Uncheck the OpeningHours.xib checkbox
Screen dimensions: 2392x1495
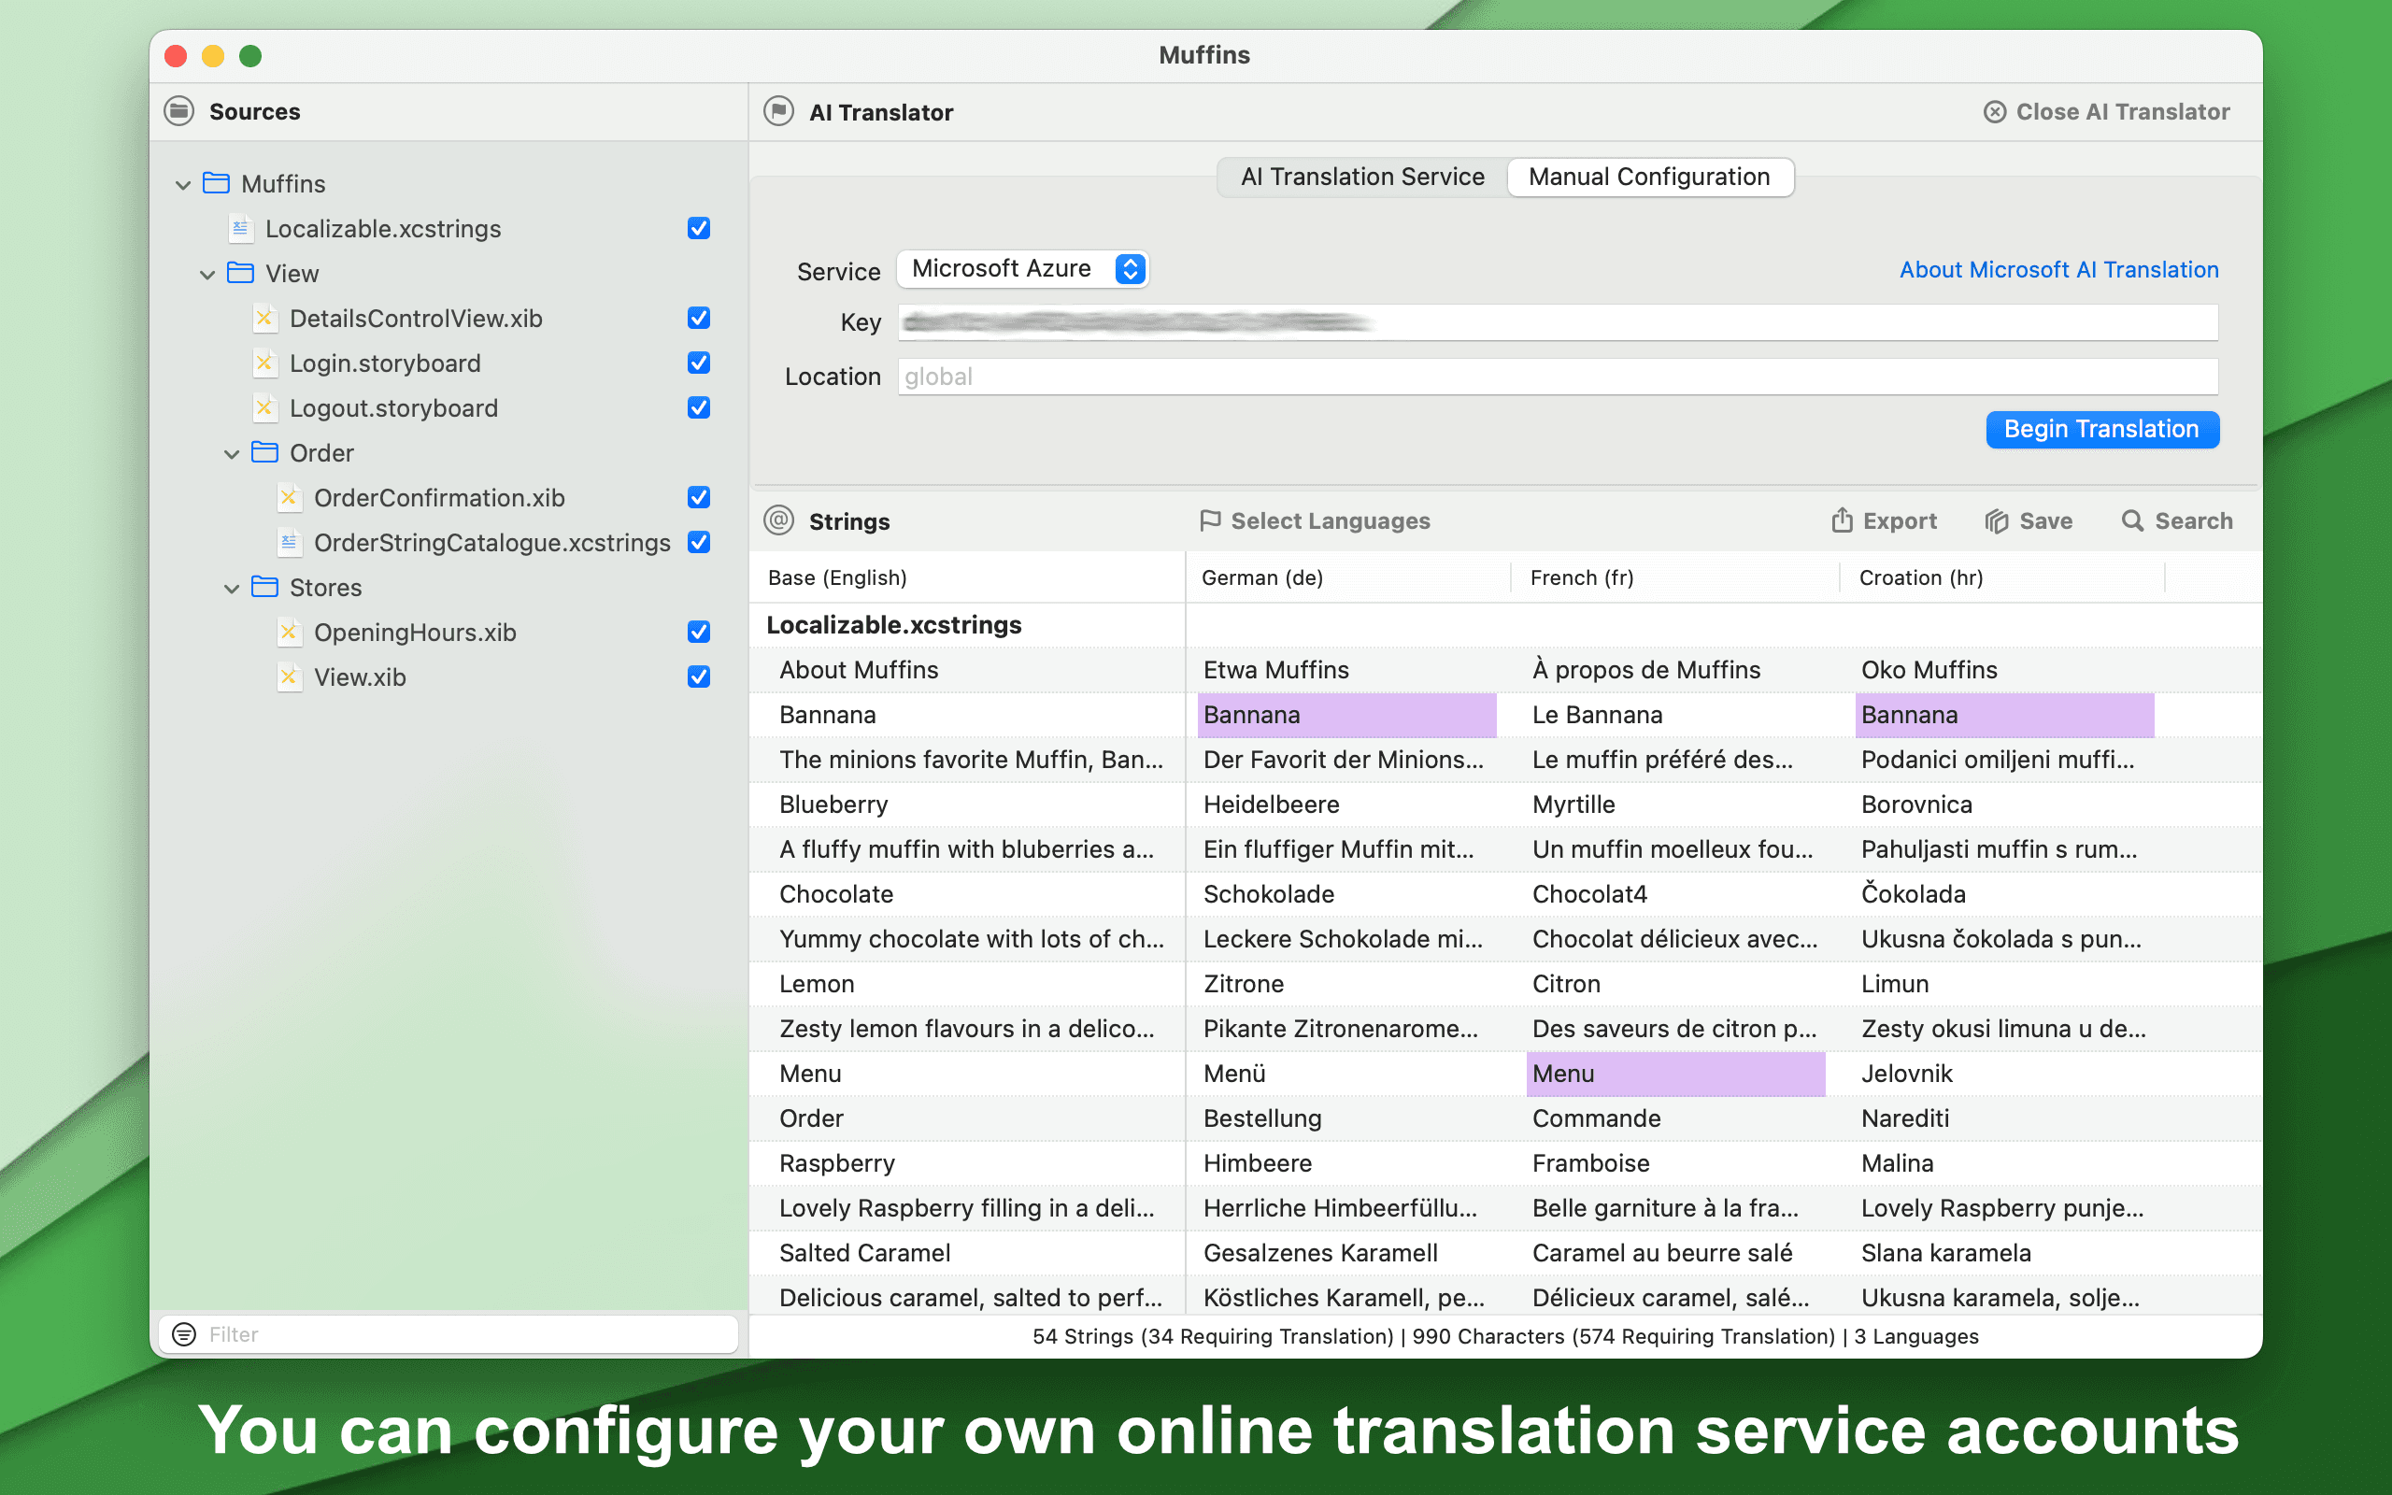tap(699, 632)
